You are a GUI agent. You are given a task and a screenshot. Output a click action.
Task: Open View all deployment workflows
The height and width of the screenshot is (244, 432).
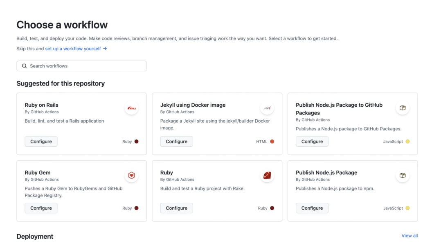click(409, 236)
